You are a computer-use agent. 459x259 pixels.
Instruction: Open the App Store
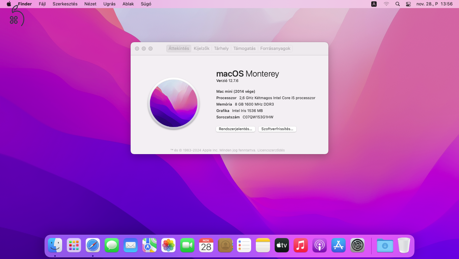pos(339,245)
